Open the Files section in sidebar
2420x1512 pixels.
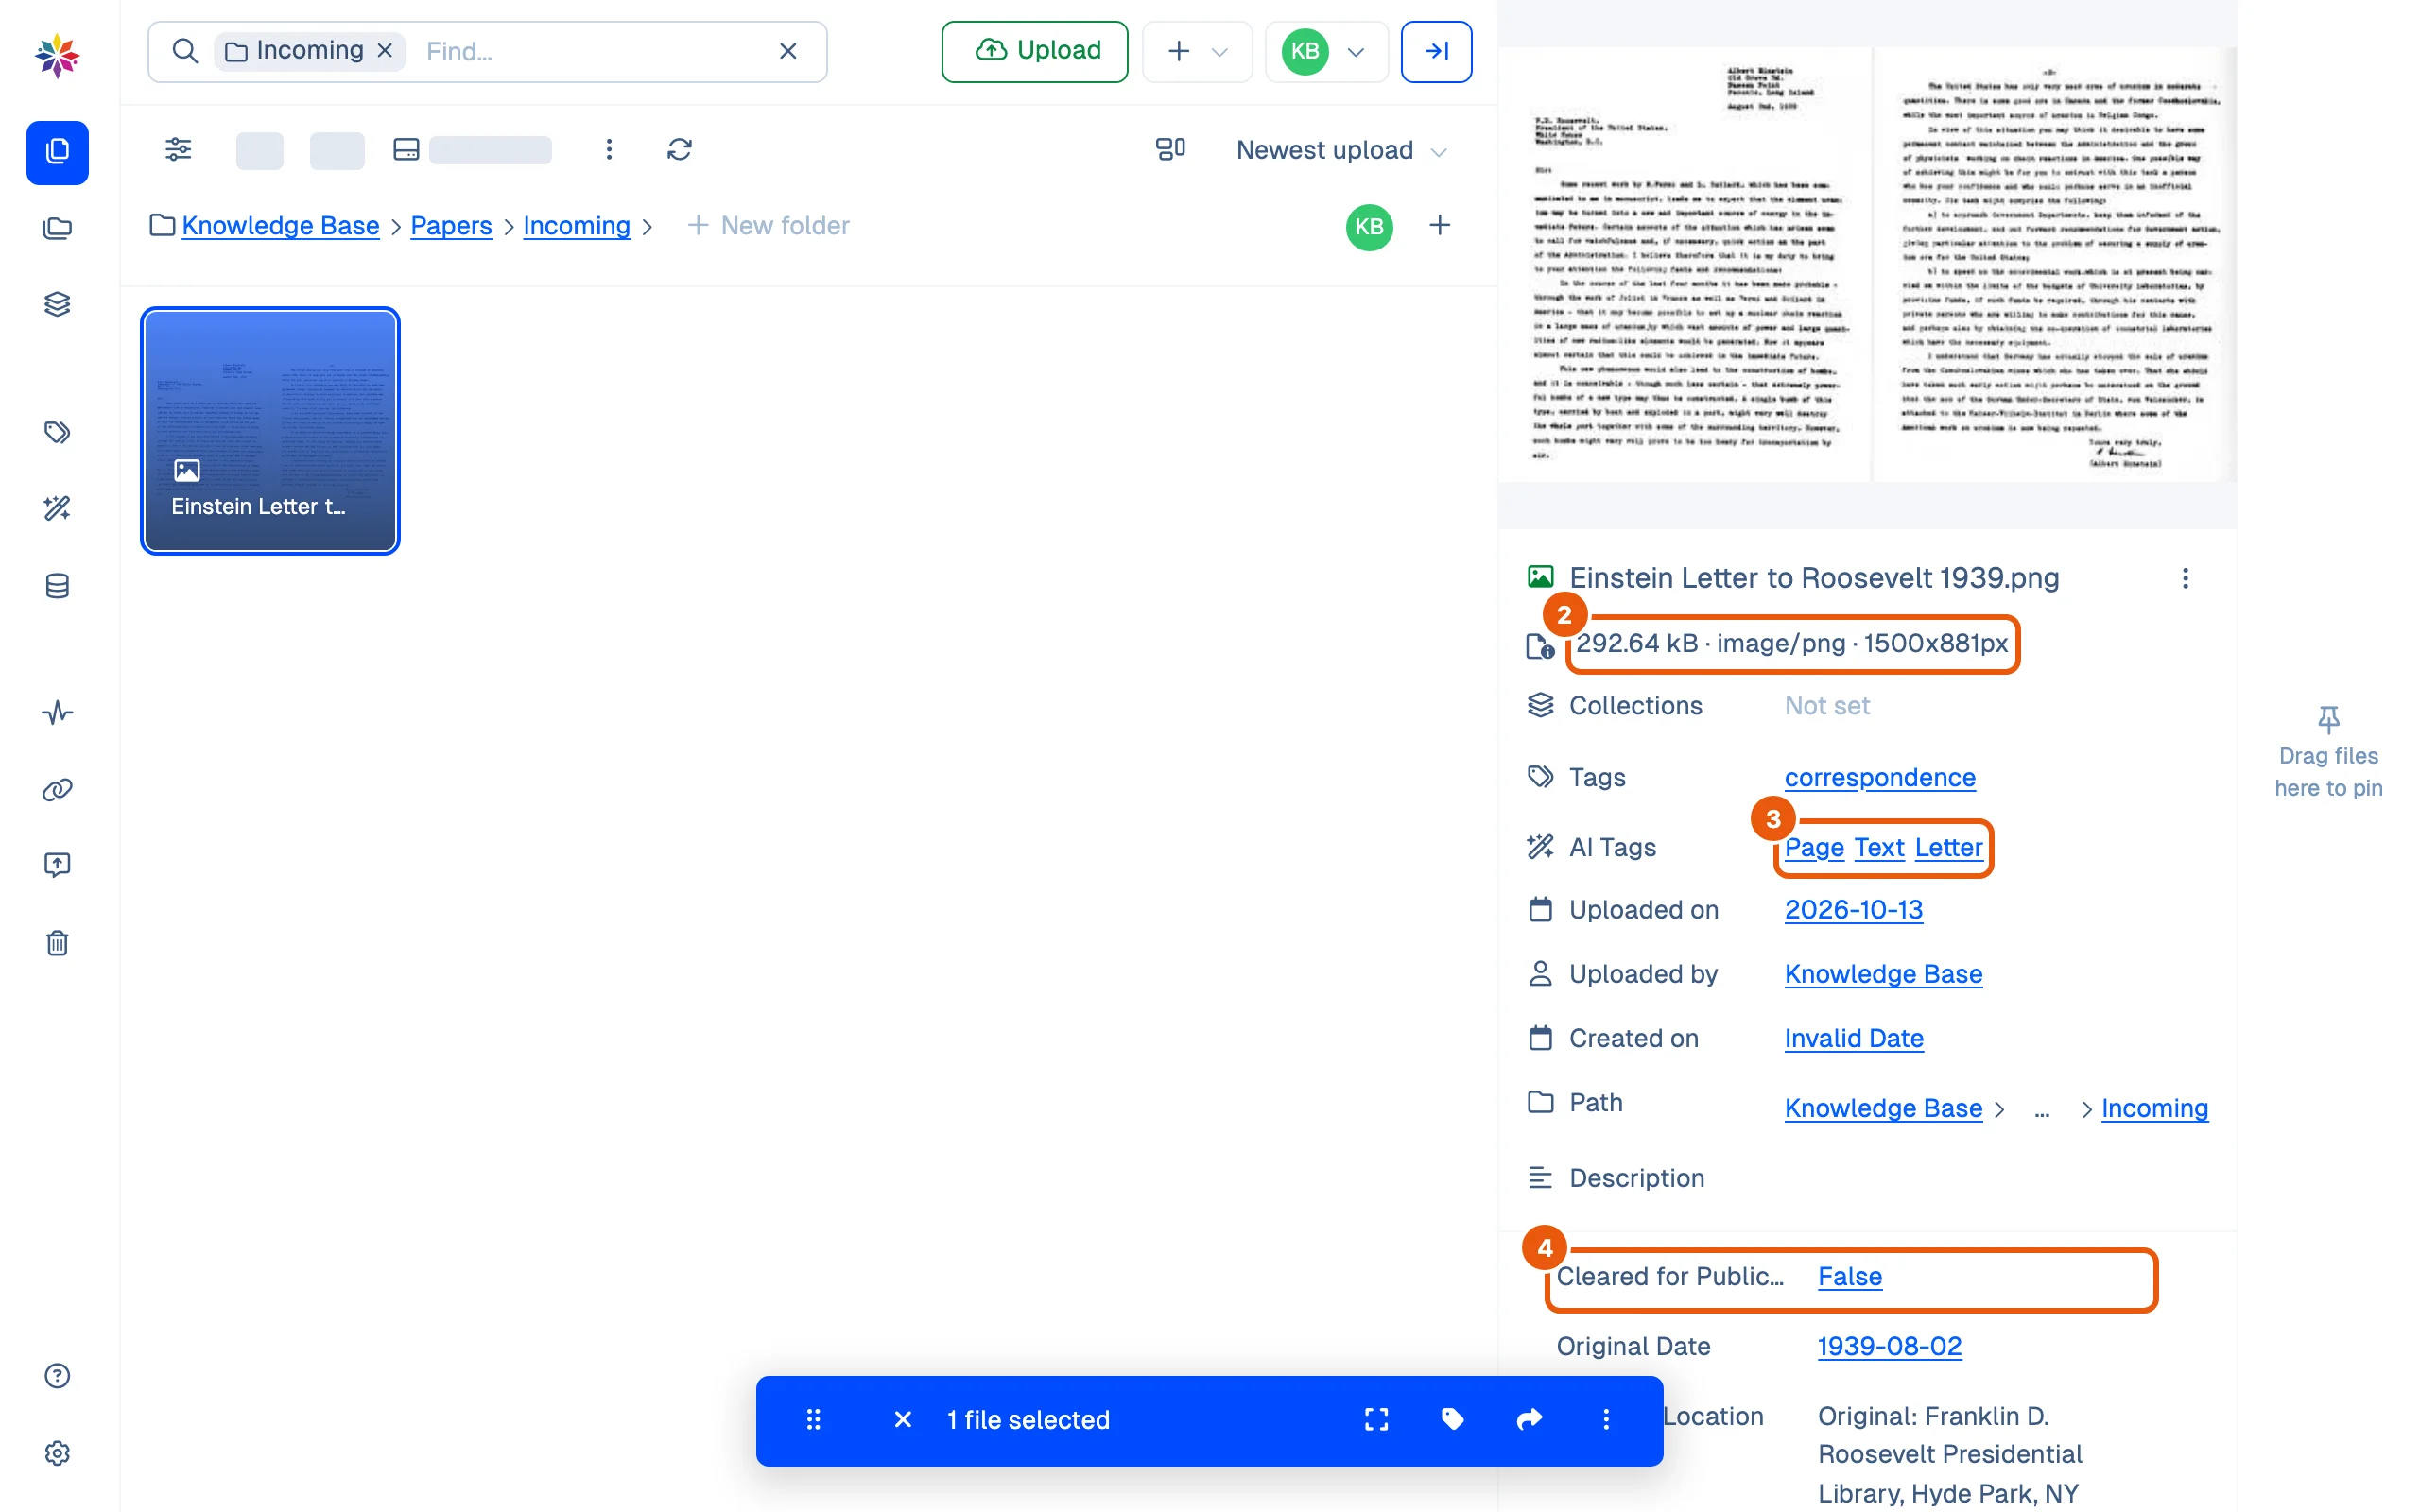[57, 152]
